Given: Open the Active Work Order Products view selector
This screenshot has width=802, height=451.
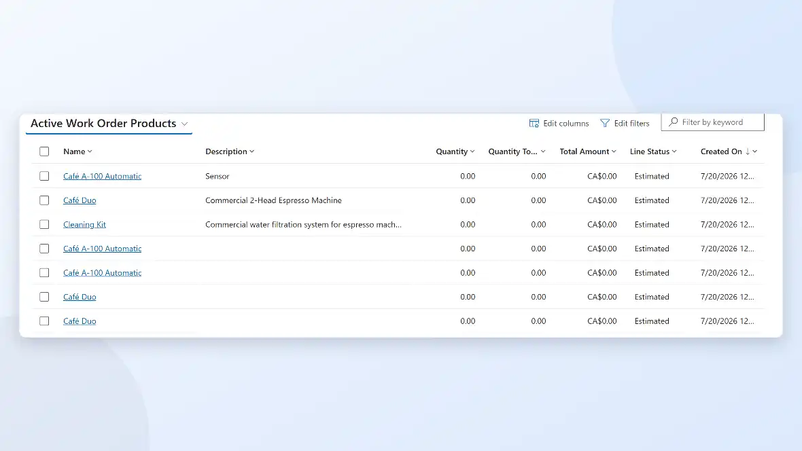Looking at the screenshot, I should point(109,123).
